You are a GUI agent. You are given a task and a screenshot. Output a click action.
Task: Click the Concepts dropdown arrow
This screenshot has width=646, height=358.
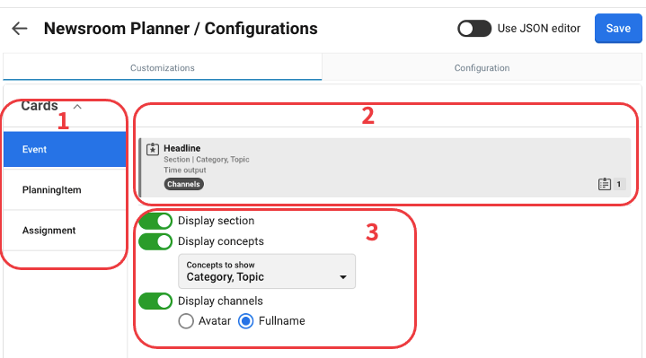343,277
